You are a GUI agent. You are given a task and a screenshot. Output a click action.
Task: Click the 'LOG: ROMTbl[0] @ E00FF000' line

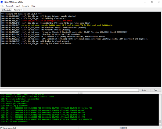click(x=14, y=106)
